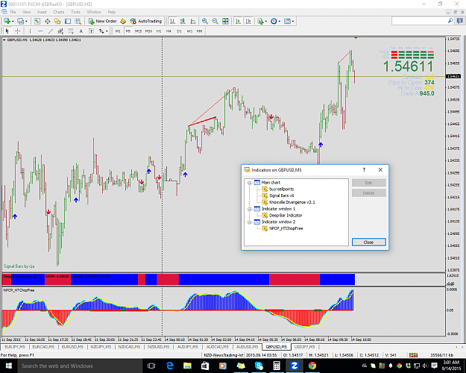Select the Fibonacci Retracement tool
Image resolution: width=466 pixels, height=373 pixels.
(71, 31)
